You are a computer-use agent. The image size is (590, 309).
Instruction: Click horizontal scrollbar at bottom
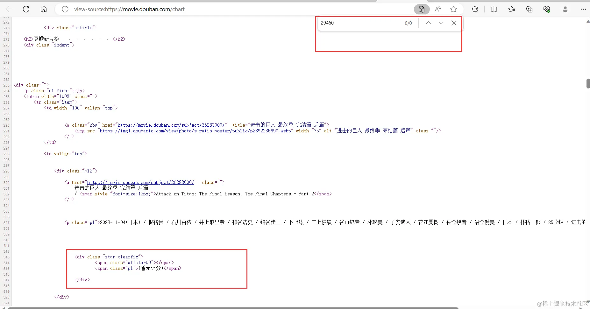[233, 308]
